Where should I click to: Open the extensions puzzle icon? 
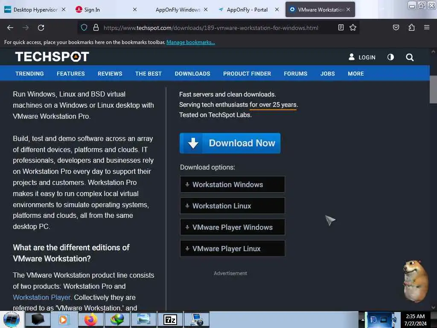(411, 27)
